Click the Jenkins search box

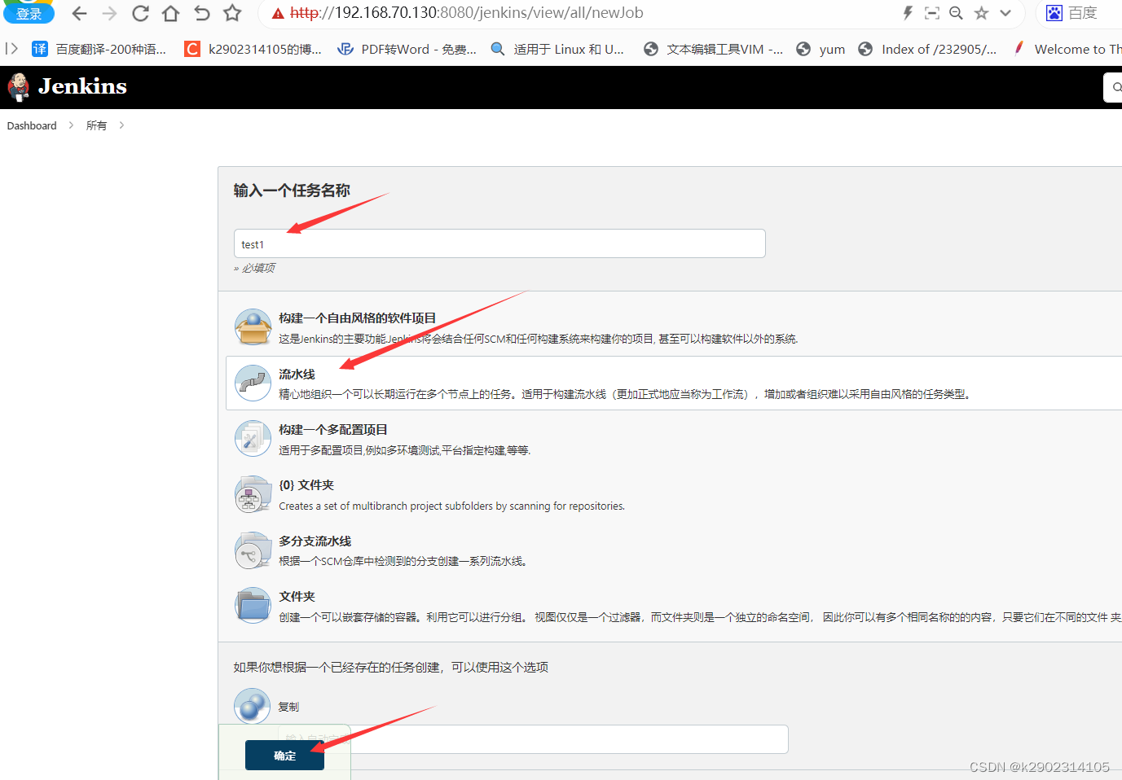pos(1113,87)
